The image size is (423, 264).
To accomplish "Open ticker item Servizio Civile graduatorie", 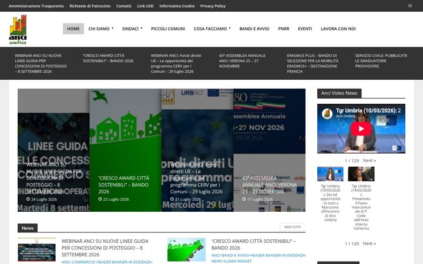I will (x=381, y=60).
